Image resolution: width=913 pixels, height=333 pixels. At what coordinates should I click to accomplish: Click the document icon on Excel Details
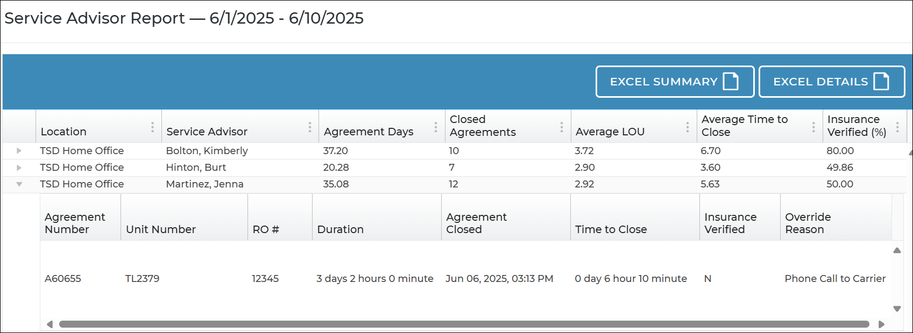tap(881, 82)
